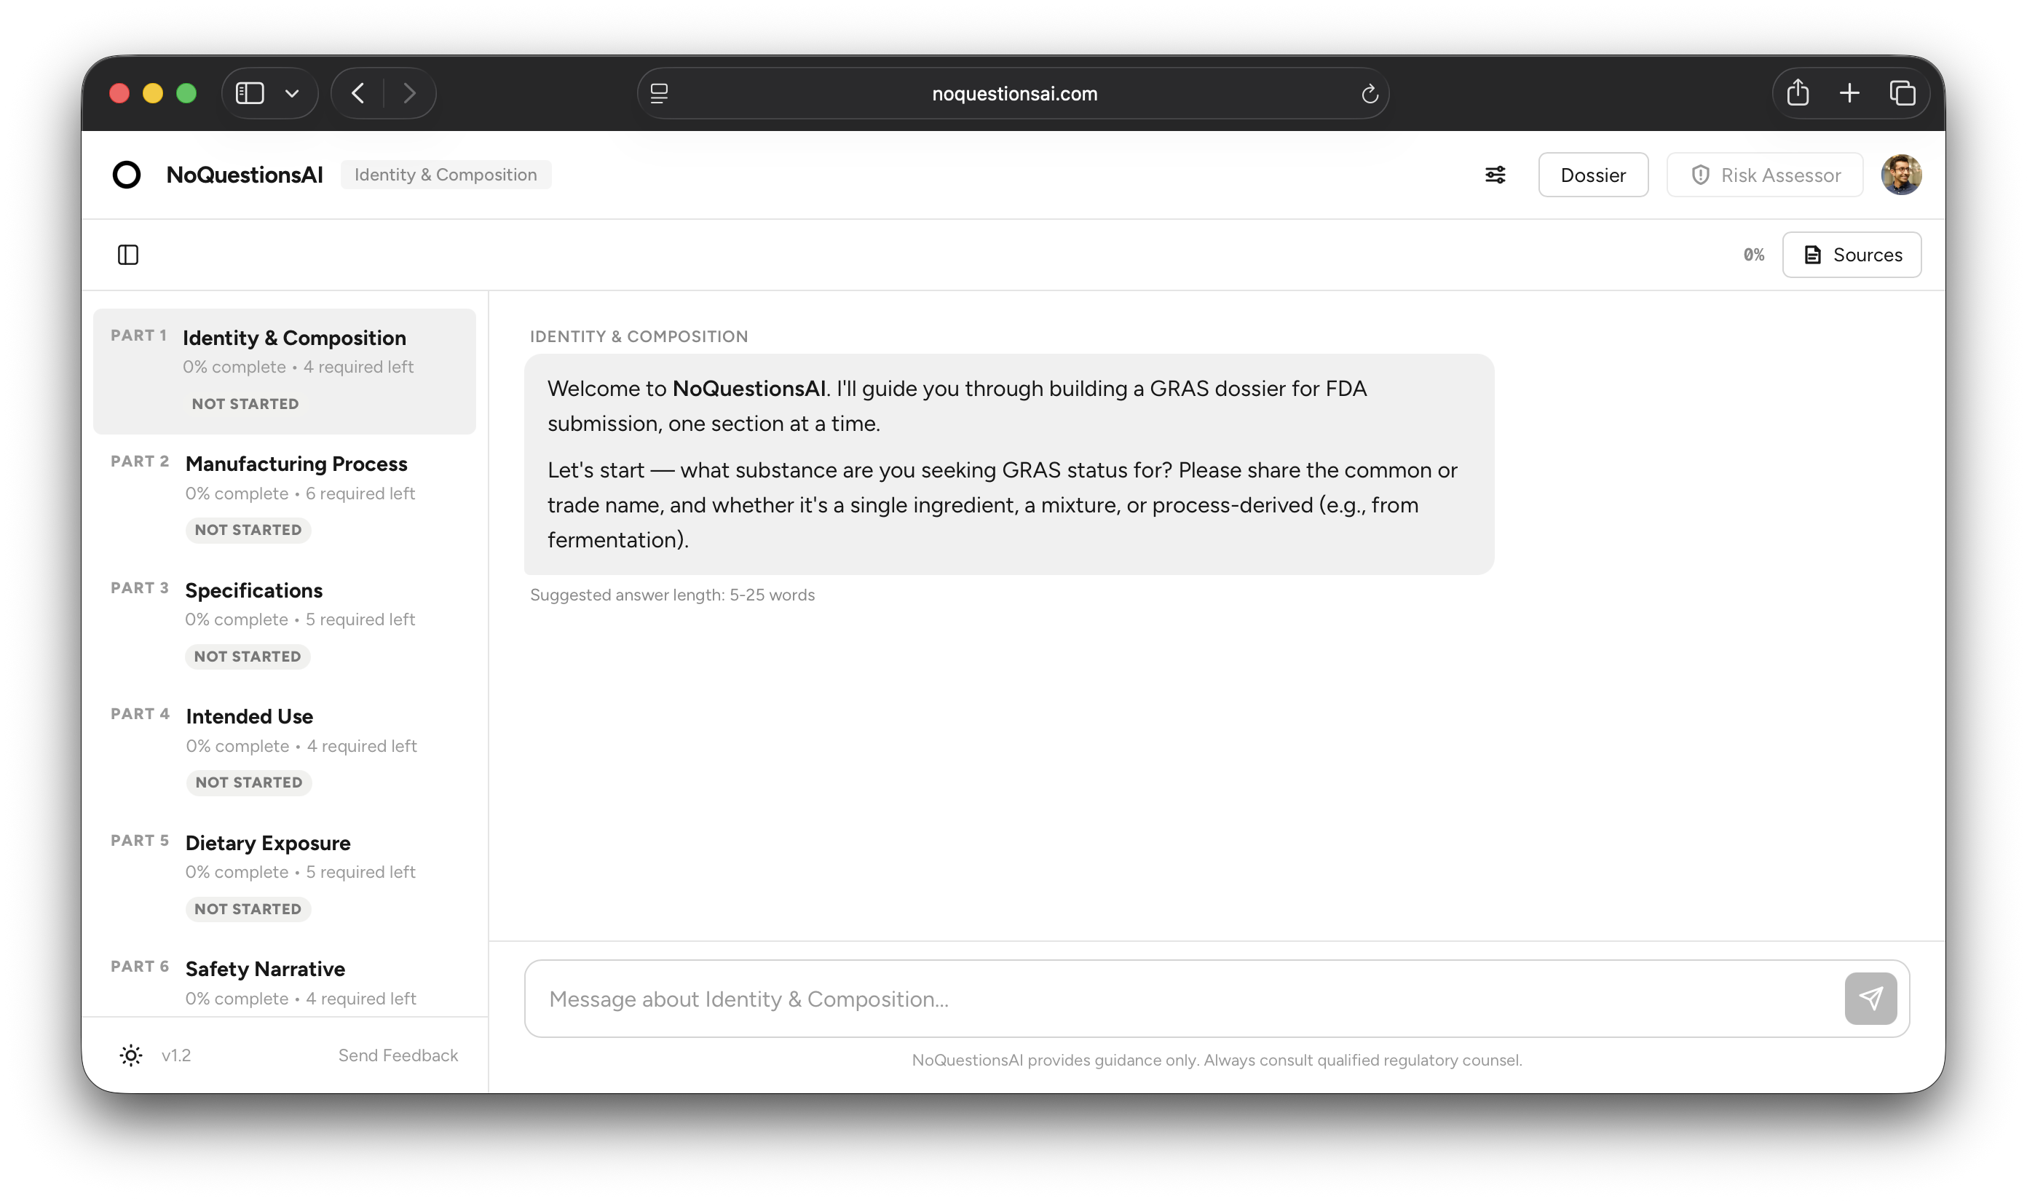
Task: Select Part 2 Manufacturing Process
Action: (284, 497)
